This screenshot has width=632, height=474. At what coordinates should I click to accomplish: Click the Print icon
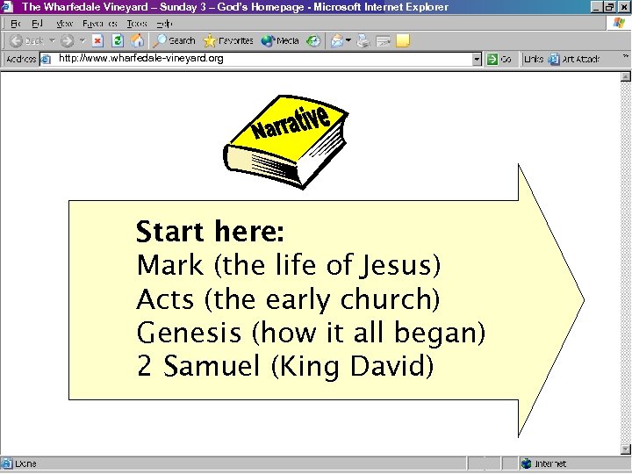point(363,40)
